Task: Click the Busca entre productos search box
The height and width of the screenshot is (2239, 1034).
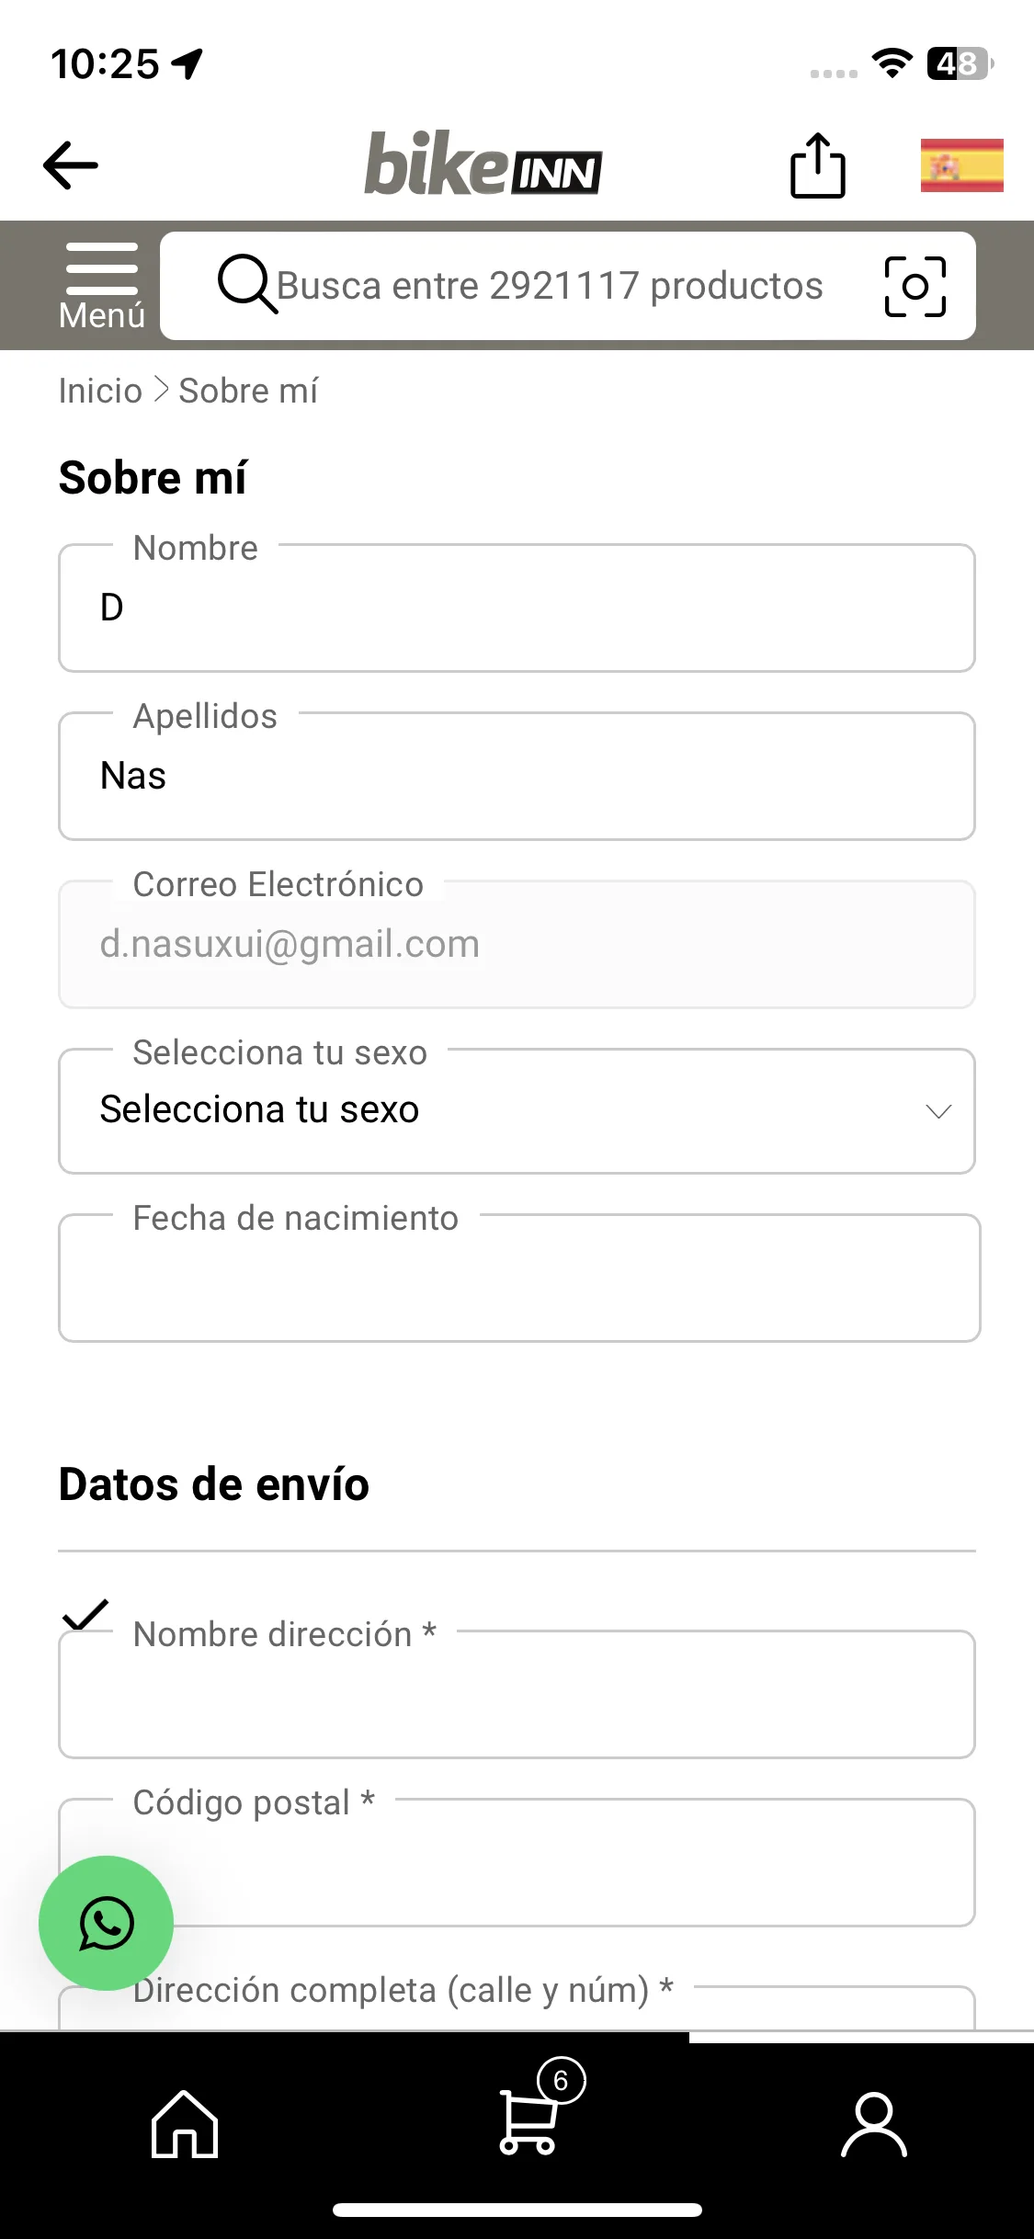Action: tap(568, 286)
